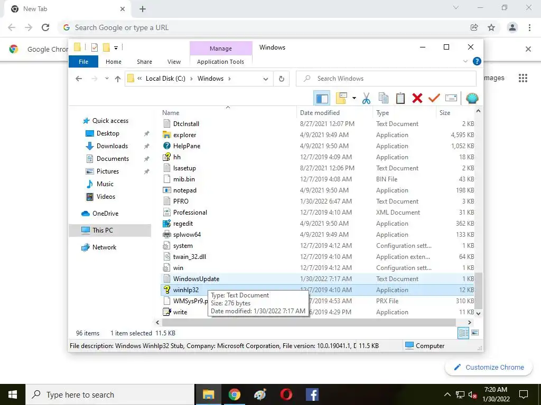
Task: Go back in Explorer navigation
Action: pyautogui.click(x=79, y=79)
